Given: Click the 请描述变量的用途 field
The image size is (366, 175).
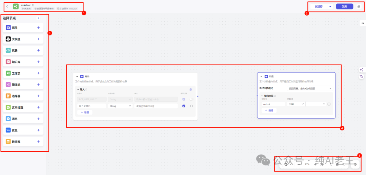Looking at the screenshot, I should pos(156,106).
